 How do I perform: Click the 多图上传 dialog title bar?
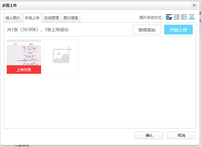(x=91, y=5)
